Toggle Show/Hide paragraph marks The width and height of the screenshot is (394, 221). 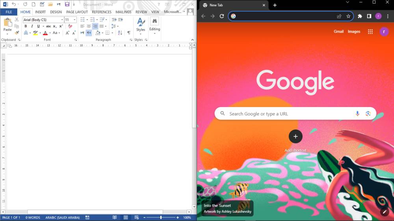pyautogui.click(x=129, y=33)
